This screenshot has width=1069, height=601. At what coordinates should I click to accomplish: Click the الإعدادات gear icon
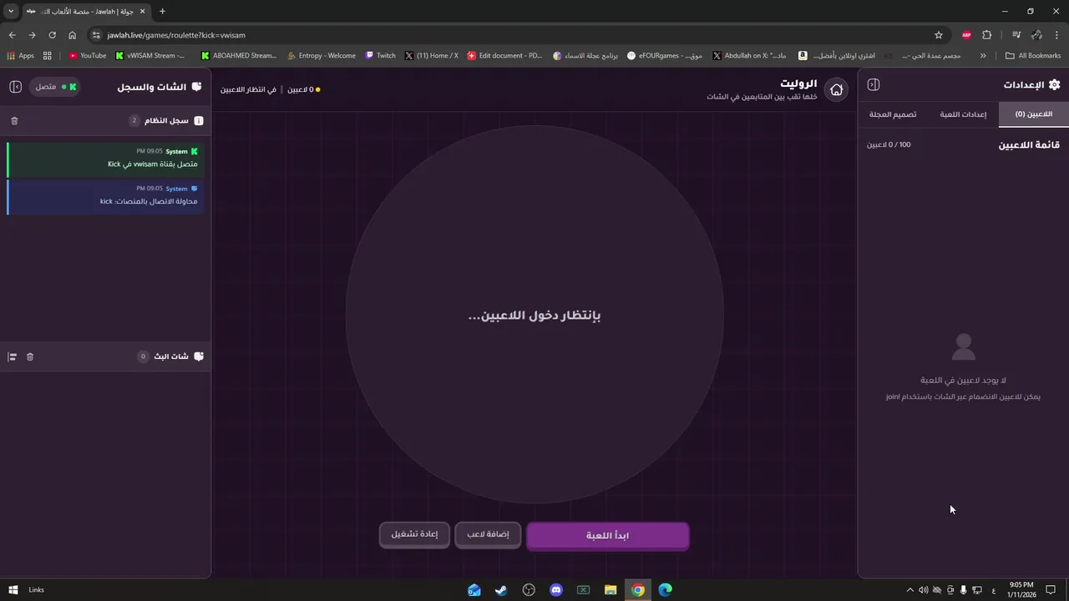pyautogui.click(x=1054, y=84)
